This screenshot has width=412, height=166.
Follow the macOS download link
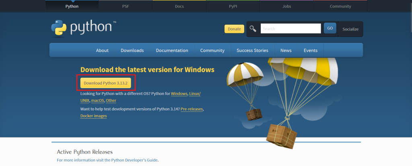tap(97, 101)
